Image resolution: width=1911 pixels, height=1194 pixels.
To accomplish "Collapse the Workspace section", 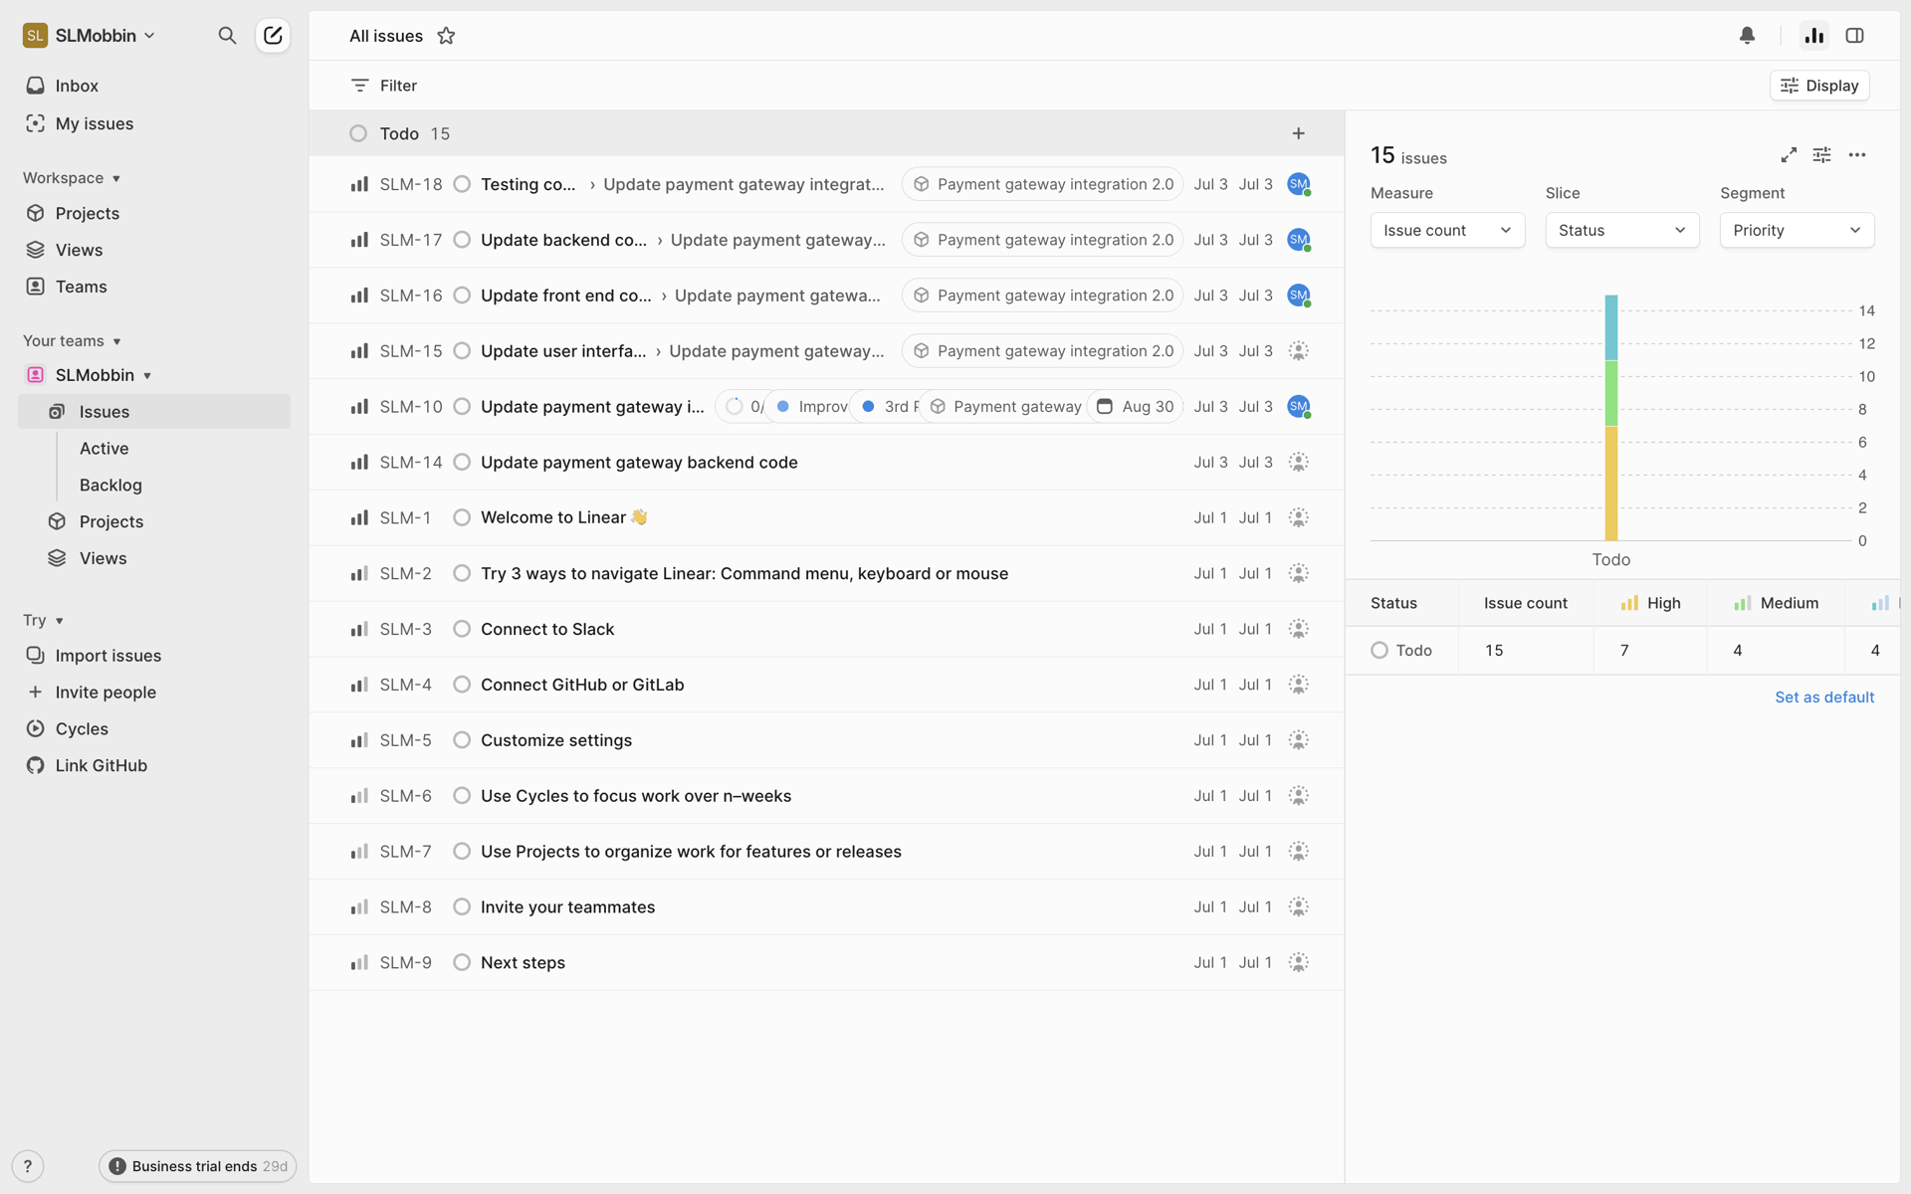I will (72, 178).
